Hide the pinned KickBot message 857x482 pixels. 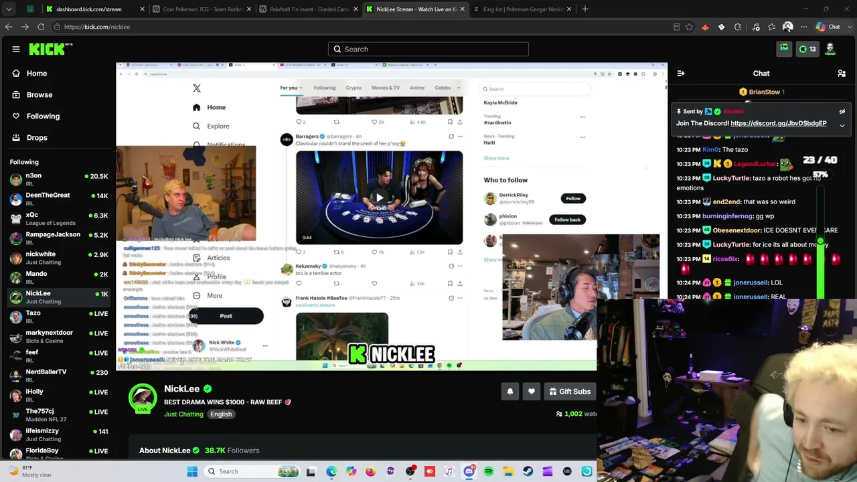(842, 112)
